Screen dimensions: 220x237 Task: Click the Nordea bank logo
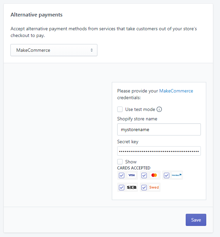coord(177,175)
